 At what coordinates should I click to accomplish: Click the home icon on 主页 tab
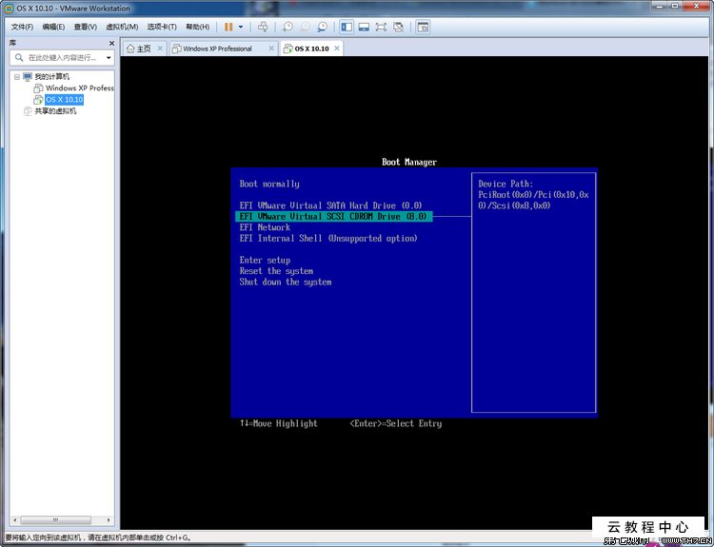tap(130, 49)
